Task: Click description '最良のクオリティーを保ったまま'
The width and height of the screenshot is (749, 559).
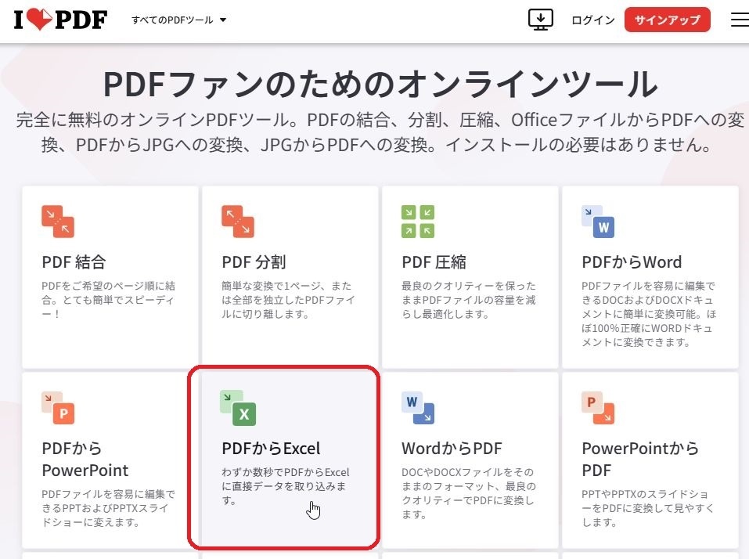Action: pyautogui.click(x=469, y=300)
